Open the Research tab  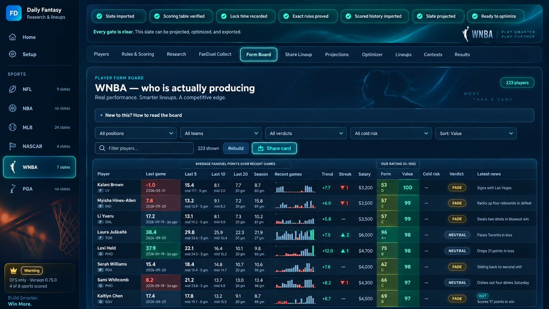[176, 54]
